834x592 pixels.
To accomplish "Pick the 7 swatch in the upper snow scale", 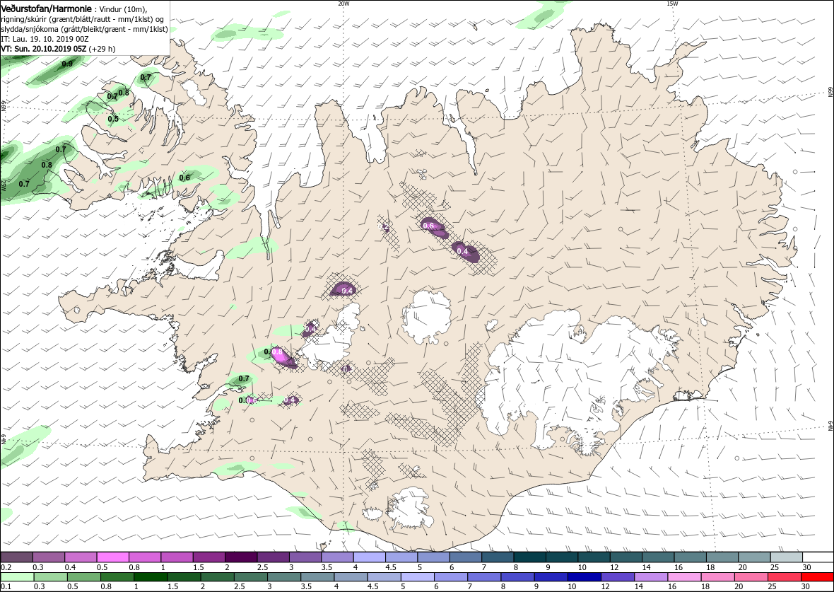I will pos(498,557).
